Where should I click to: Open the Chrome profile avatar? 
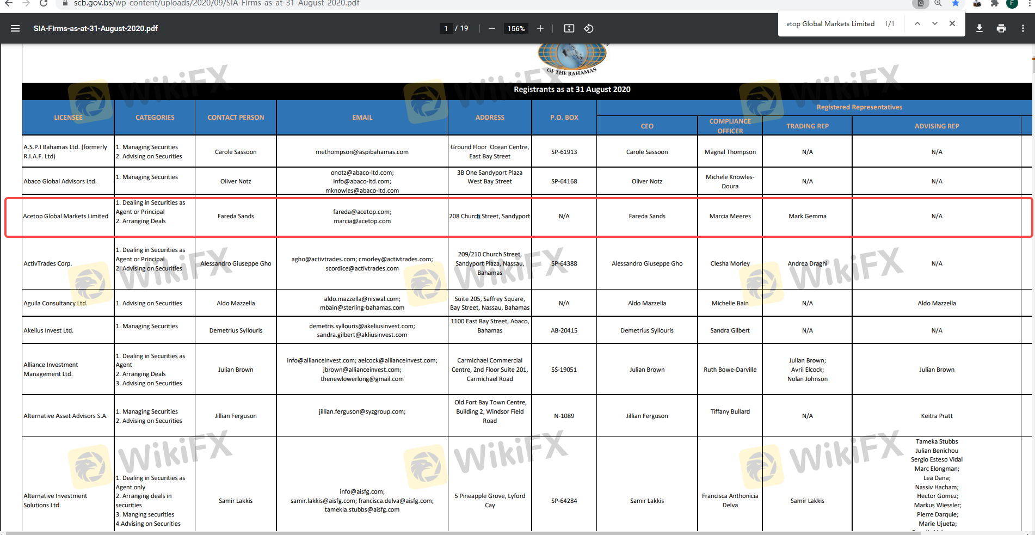coord(1012,3)
